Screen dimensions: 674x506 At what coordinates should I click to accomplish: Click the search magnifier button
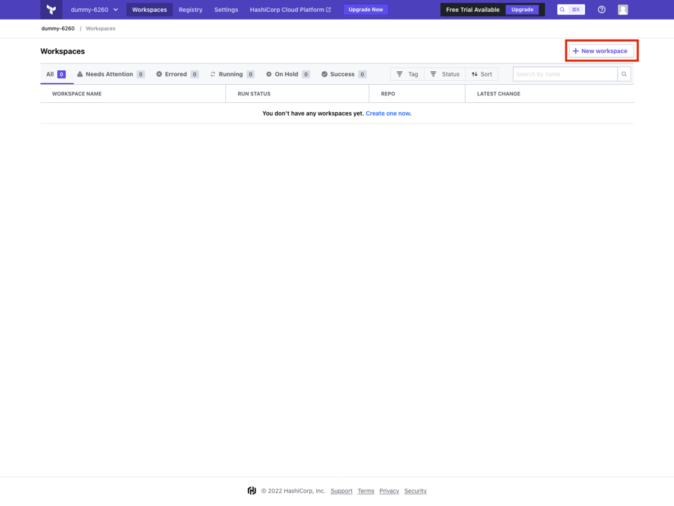(624, 74)
